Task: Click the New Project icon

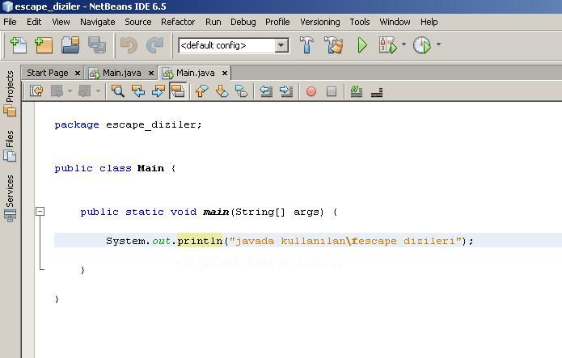Action: pos(43,45)
